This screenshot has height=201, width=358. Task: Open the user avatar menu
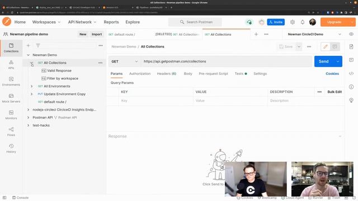point(313,22)
